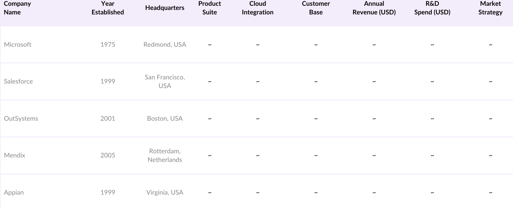
Task: Select the Market Strategy column header
Action: click(490, 8)
